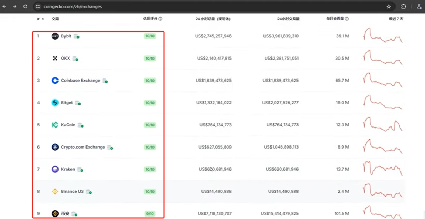Click the Binance US logo
Screen dimensions: 425x219
(x=55, y=192)
